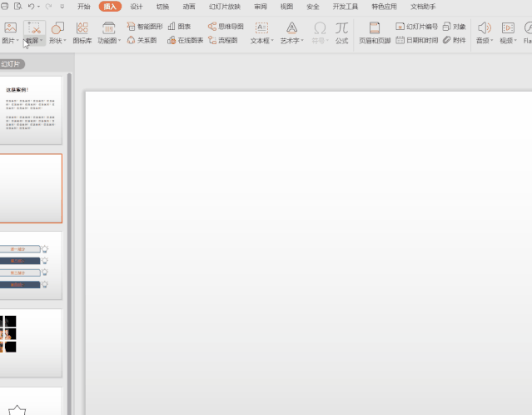This screenshot has width=532, height=415.
Task: Click the 幻灯片编号 slide number button
Action: pyautogui.click(x=416, y=27)
